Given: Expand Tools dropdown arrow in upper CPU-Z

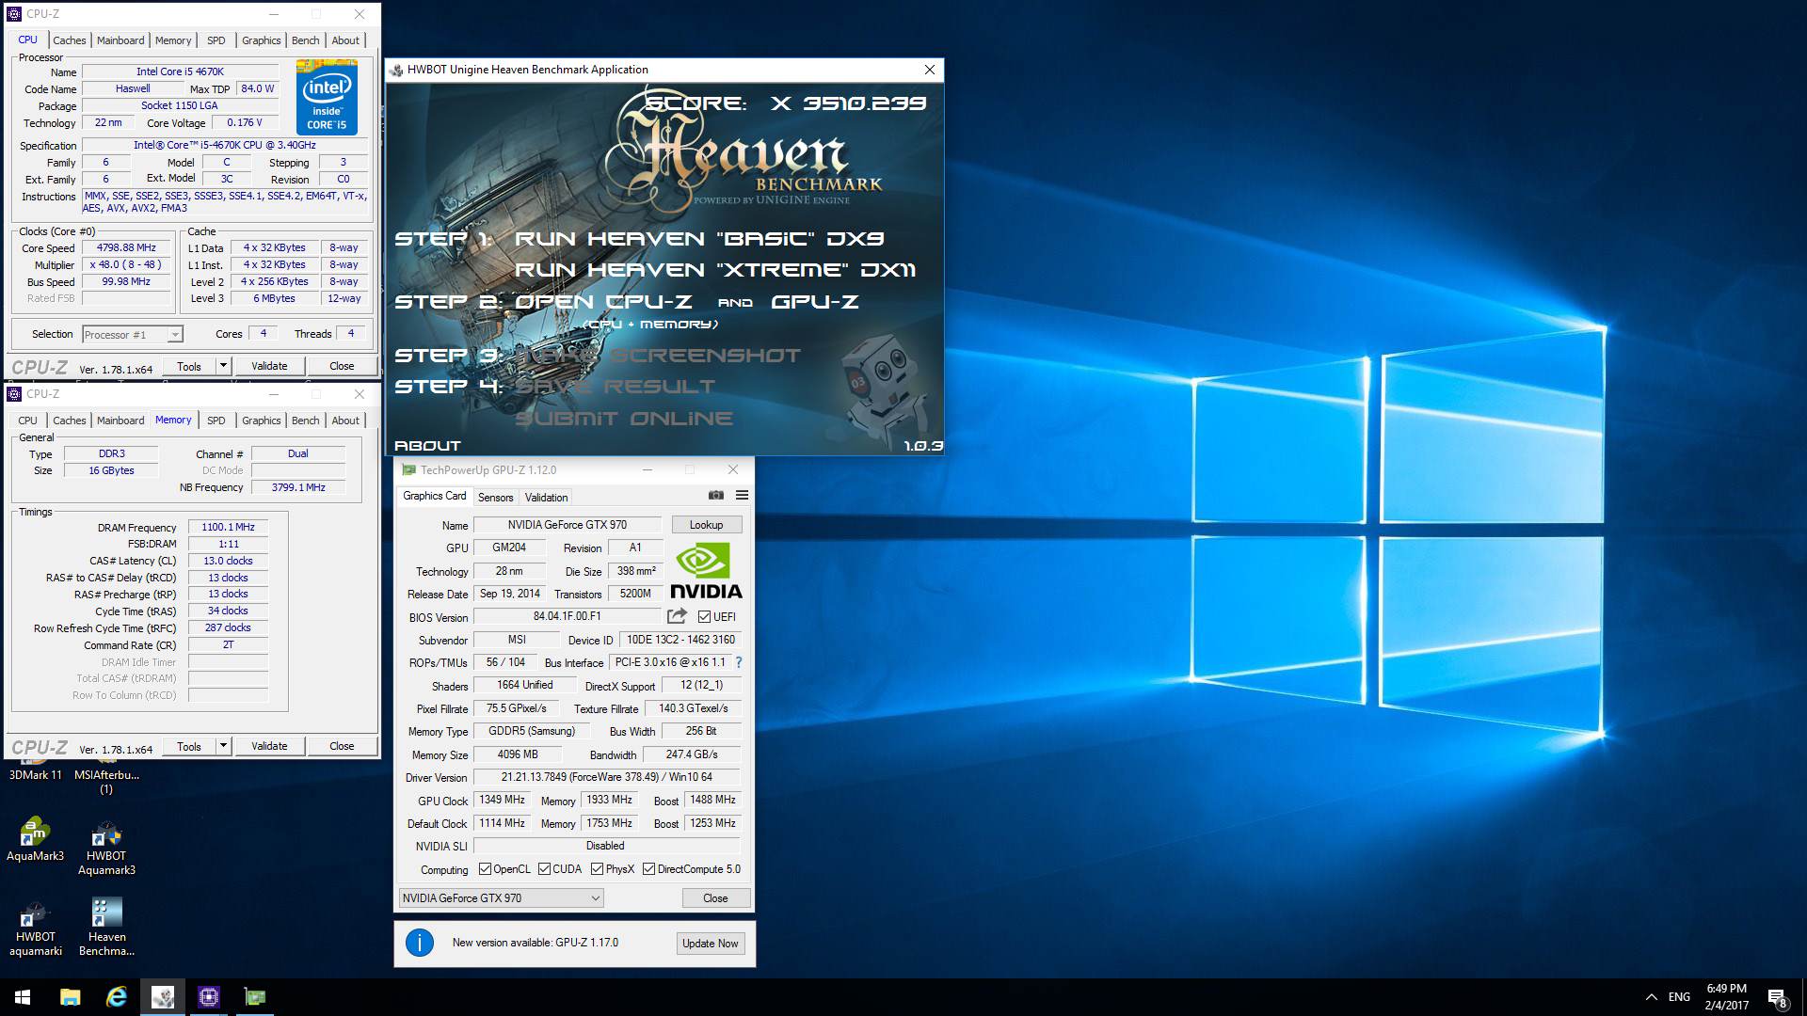Looking at the screenshot, I should coord(223,366).
